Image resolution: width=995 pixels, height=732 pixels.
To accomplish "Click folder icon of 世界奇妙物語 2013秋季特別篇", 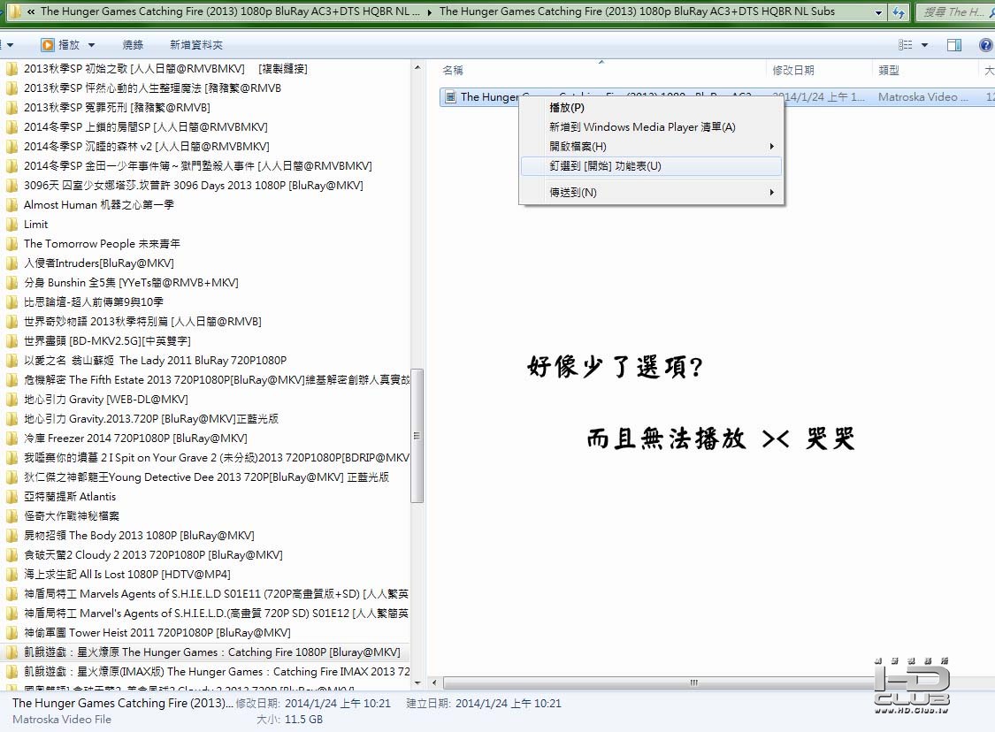I will click(11, 322).
